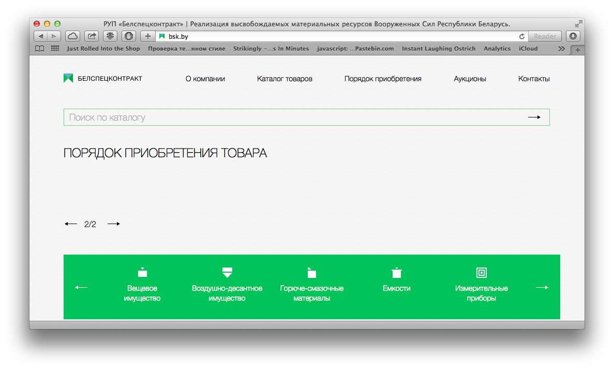Open the Аукционы navigation item

tap(470, 79)
